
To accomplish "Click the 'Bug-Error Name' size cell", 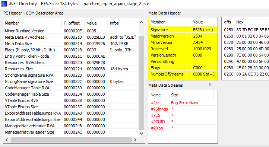I will click(192, 103).
